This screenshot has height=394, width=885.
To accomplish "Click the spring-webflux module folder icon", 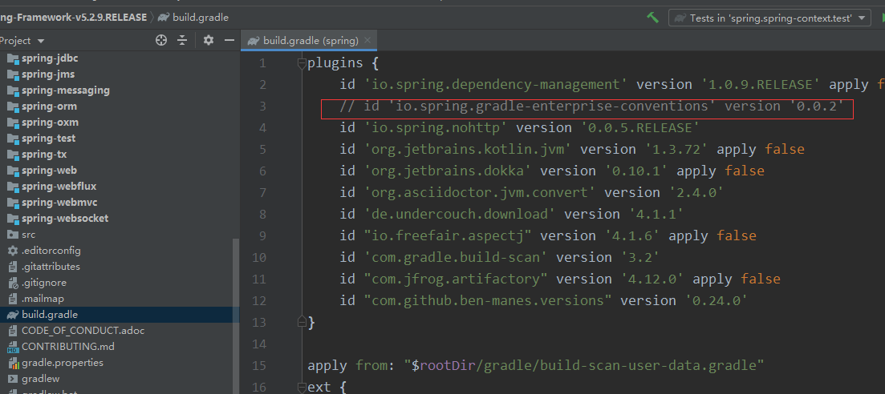I will click(x=12, y=186).
